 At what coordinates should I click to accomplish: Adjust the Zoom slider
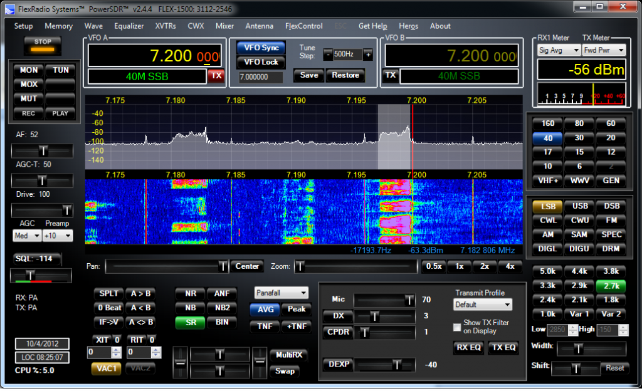(355, 267)
